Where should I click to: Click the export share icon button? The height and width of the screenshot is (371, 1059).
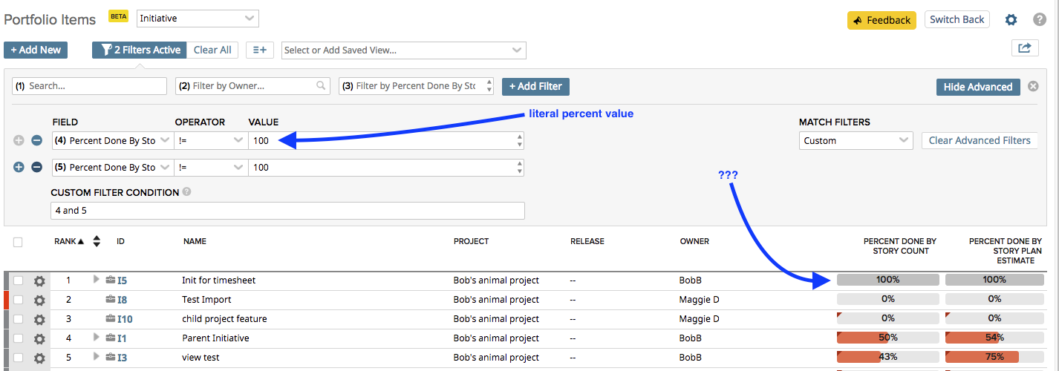click(1024, 48)
